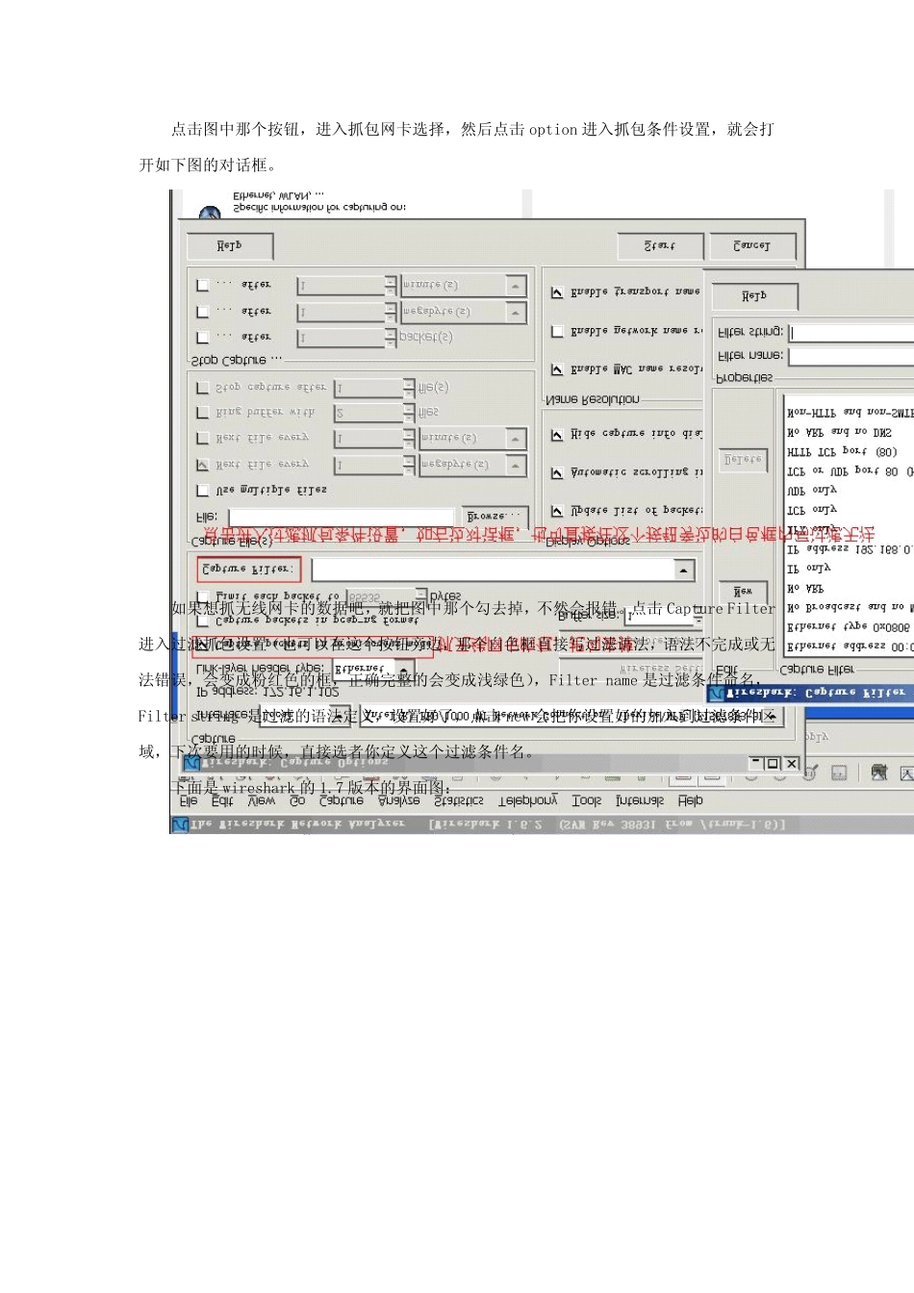This screenshot has width=914, height=1293.
Task: Toggle Ring buffer with files checkbox
Action: tap(202, 413)
